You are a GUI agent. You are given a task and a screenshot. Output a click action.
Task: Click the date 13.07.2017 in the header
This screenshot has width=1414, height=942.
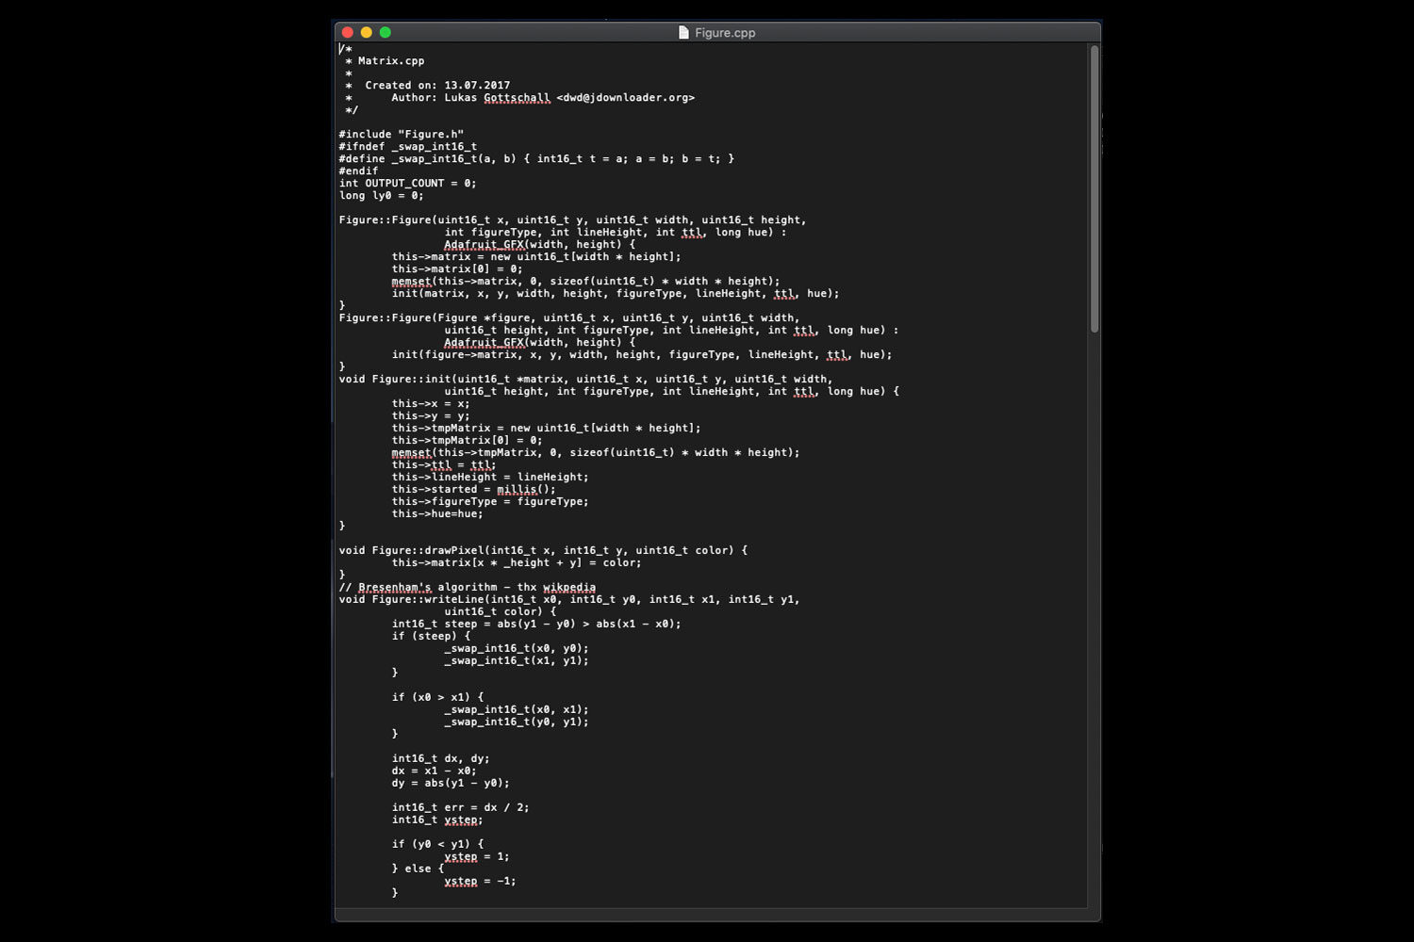pos(477,86)
